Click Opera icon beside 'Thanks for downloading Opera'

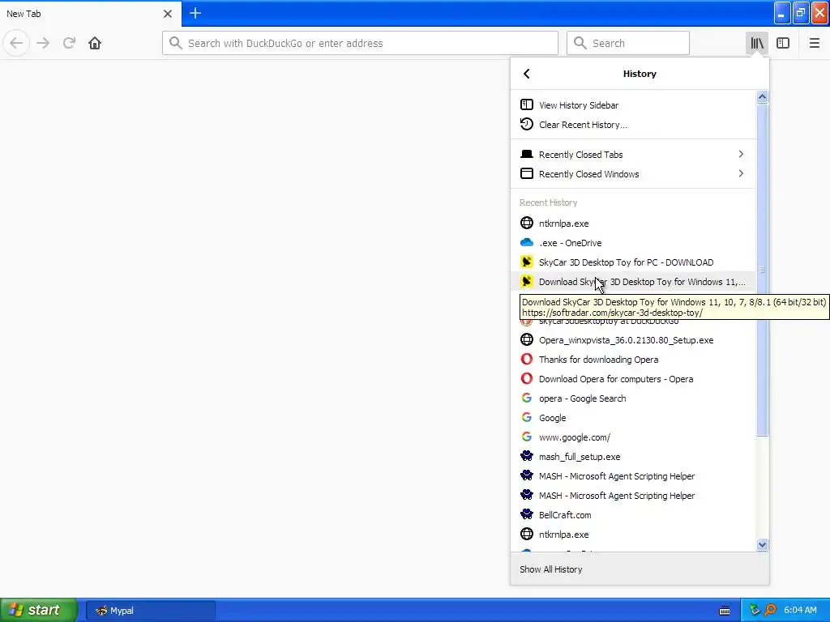pos(527,359)
